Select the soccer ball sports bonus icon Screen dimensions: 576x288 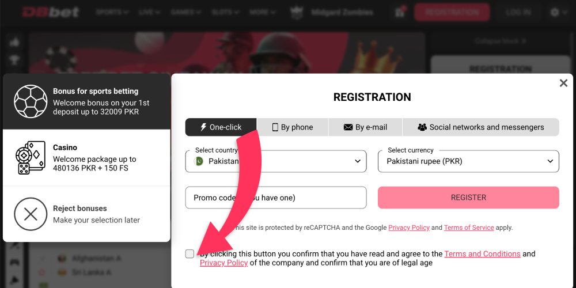(31, 101)
